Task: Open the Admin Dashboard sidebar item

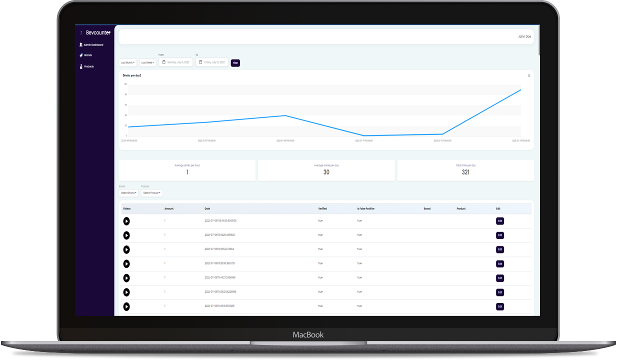Action: point(93,45)
